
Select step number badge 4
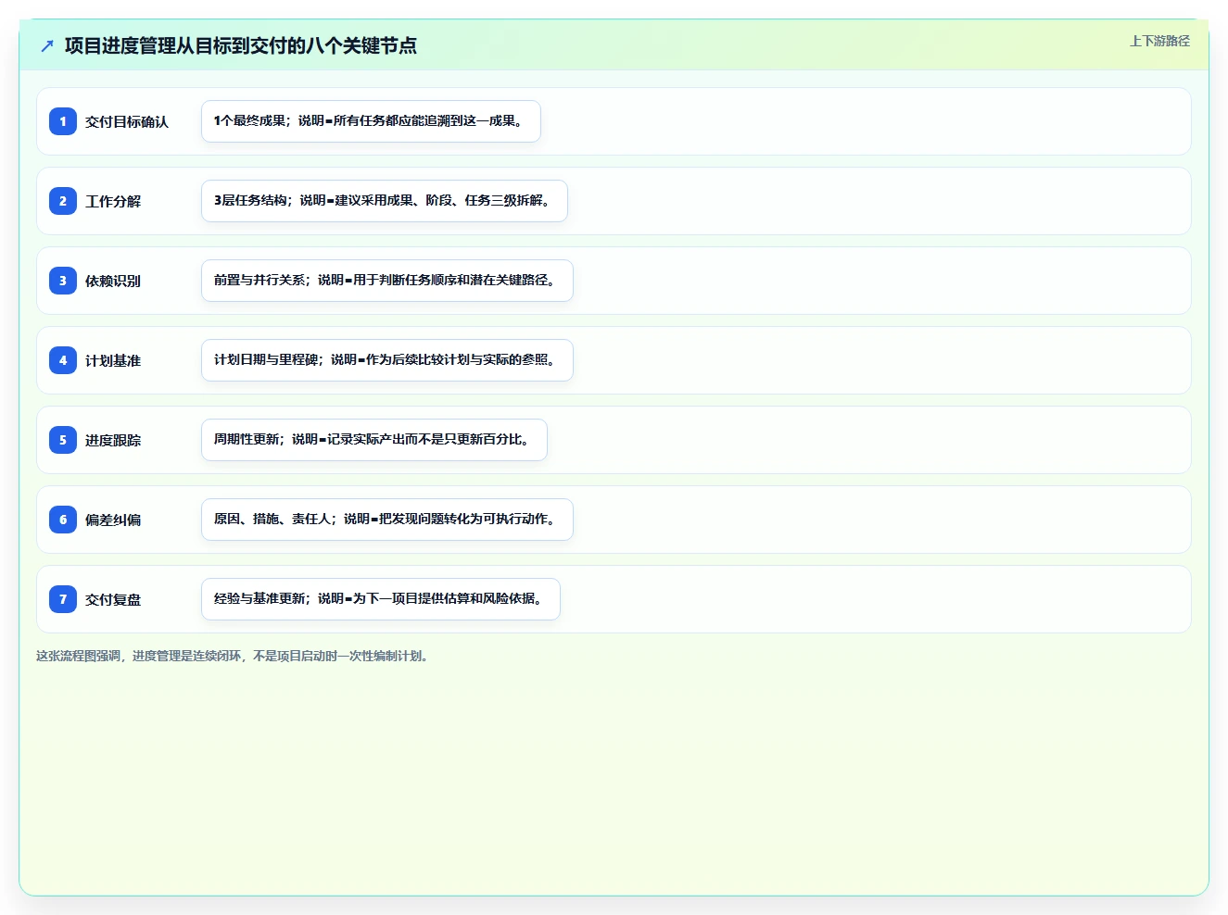(x=63, y=360)
